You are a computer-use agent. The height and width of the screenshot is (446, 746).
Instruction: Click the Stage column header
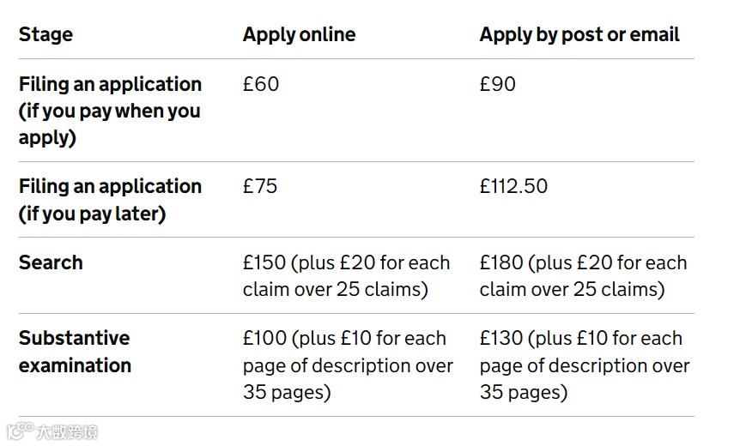45,34
